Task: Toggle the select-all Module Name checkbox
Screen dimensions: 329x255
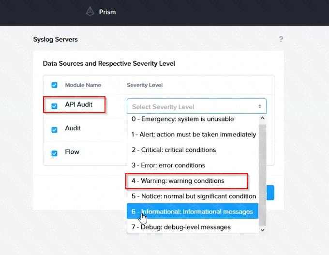Action: (54, 85)
